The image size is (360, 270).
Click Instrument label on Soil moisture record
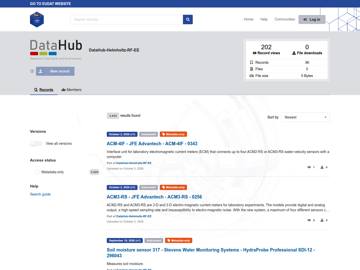pyautogui.click(x=154, y=240)
